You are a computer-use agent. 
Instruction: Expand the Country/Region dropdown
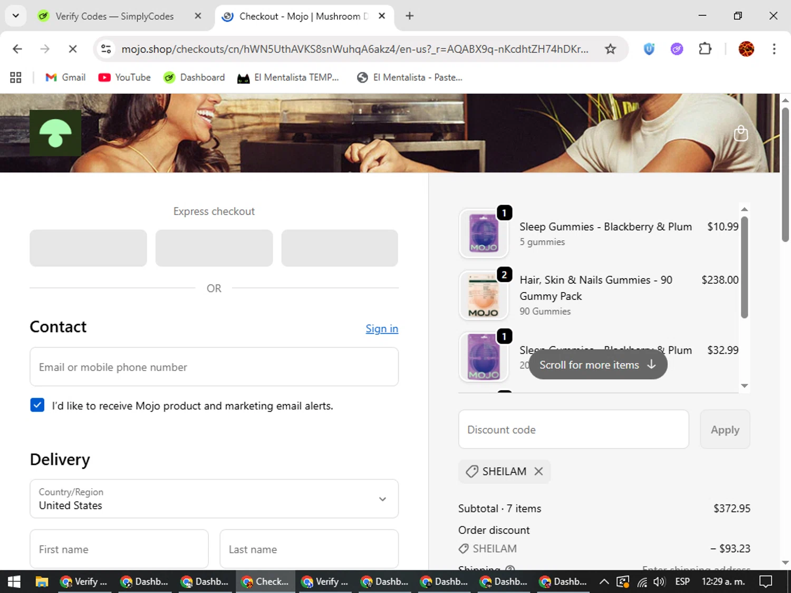pos(214,499)
